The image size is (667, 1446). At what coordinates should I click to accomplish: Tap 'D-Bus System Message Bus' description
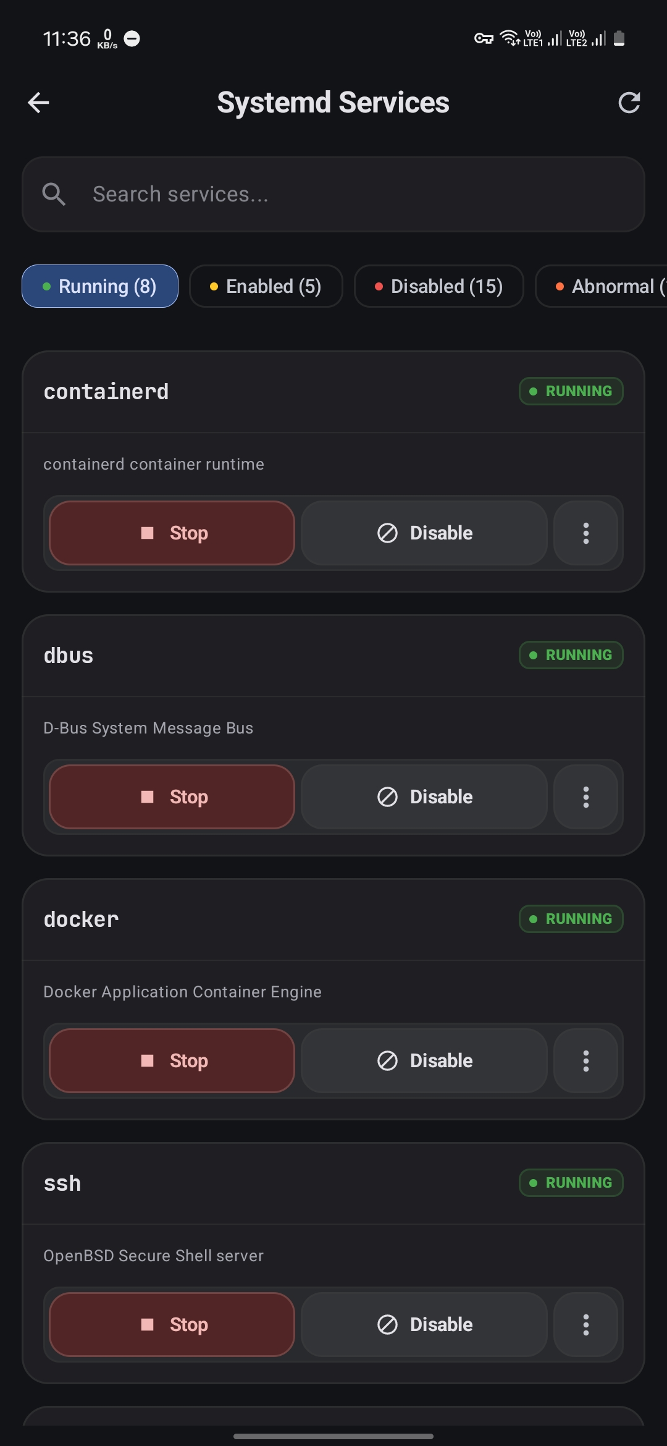tap(148, 728)
